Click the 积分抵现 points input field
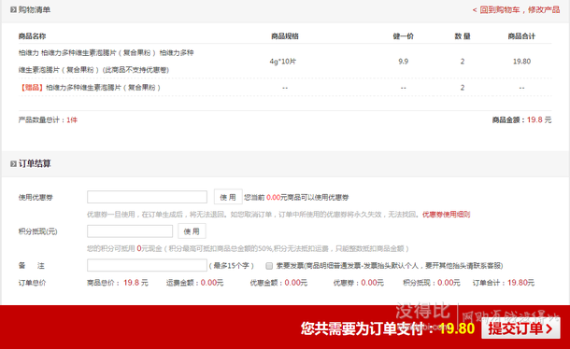The width and height of the screenshot is (570, 349). (x=130, y=231)
